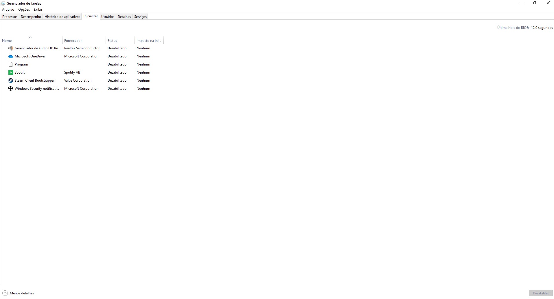Click the Valve Corporation vendor cell

click(x=78, y=81)
